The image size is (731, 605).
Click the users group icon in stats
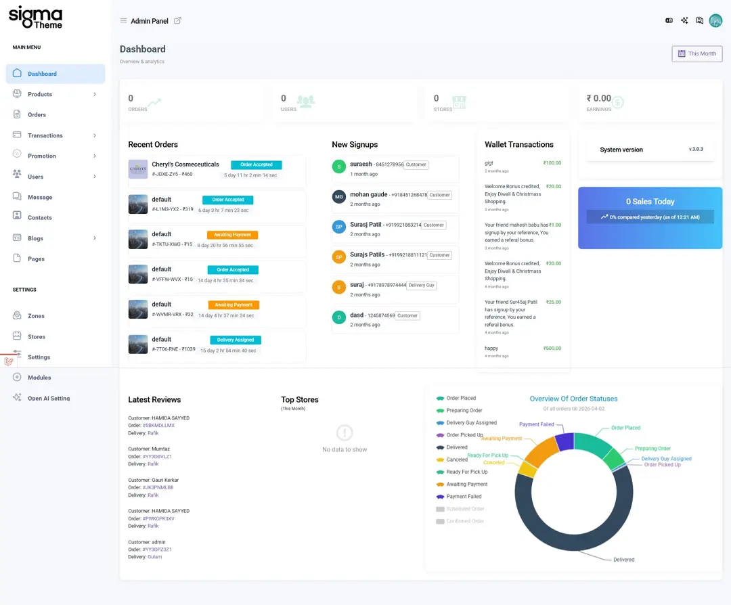click(306, 101)
